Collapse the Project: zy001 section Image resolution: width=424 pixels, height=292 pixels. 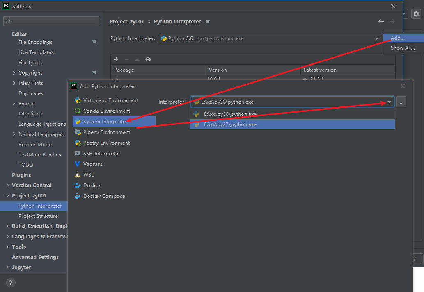coord(7,196)
